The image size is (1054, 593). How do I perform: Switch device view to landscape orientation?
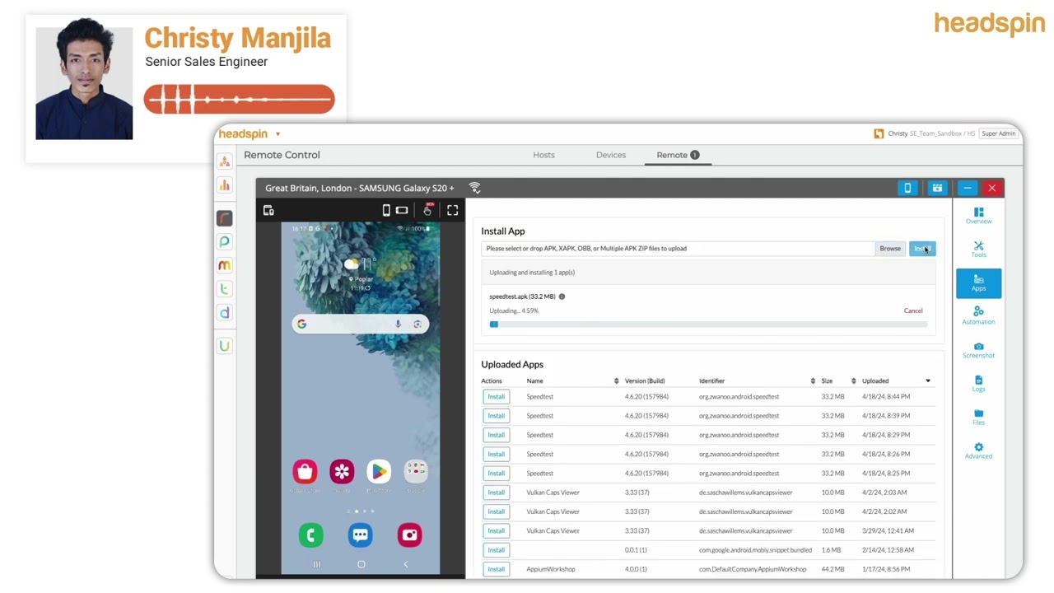[x=402, y=210]
